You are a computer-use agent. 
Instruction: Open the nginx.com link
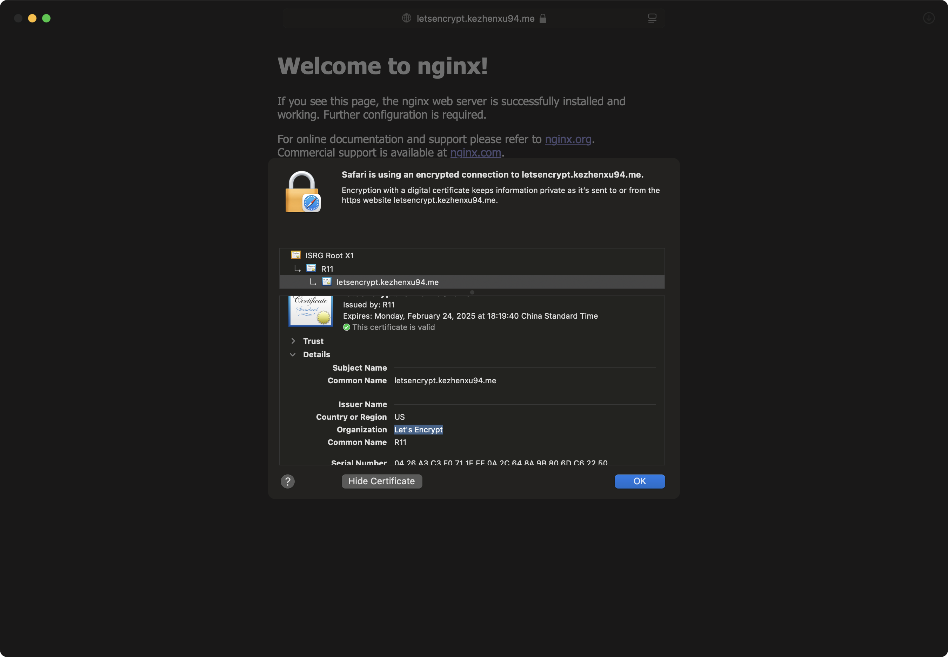(x=475, y=153)
